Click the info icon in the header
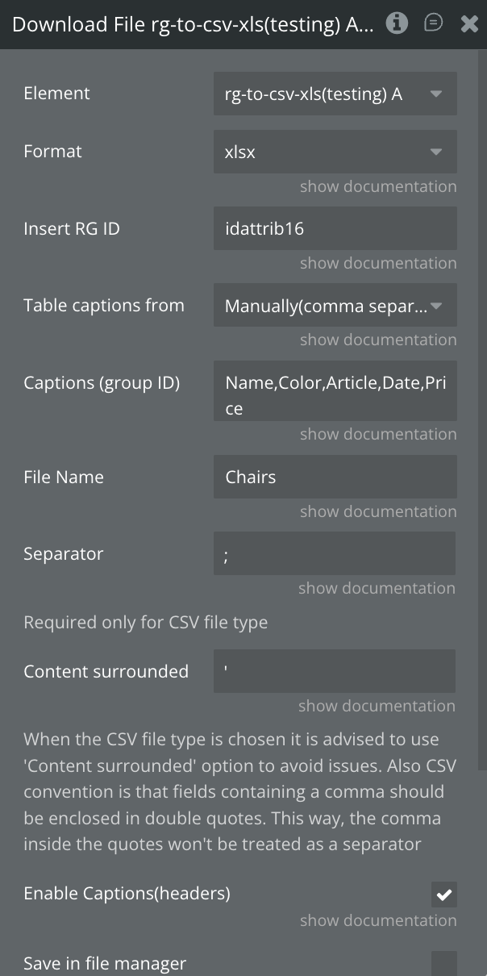 [397, 23]
